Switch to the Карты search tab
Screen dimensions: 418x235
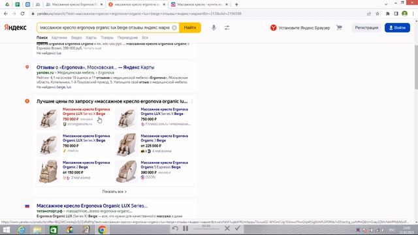pos(91,38)
